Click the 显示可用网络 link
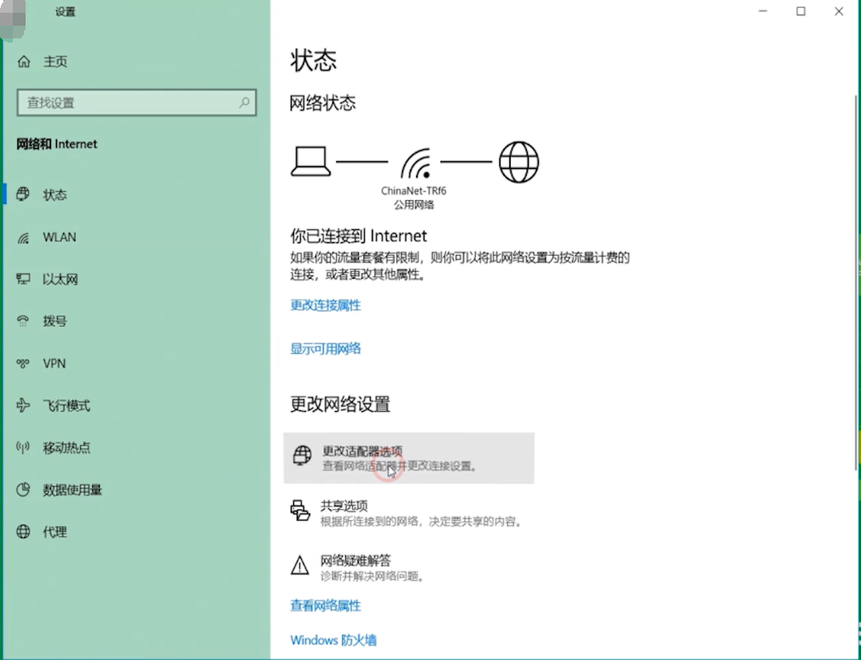 point(326,348)
